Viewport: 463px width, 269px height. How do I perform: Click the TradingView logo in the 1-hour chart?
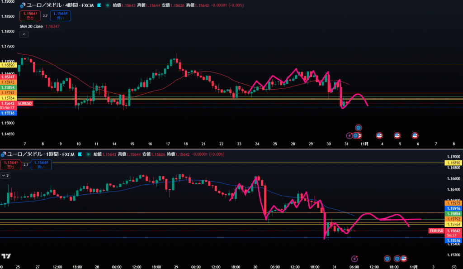(7, 256)
